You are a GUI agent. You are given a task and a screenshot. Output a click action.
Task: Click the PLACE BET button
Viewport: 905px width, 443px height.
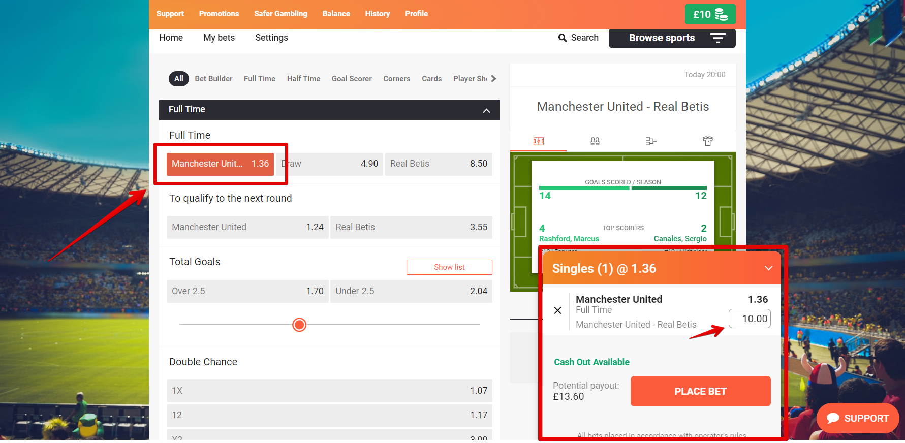(700, 391)
